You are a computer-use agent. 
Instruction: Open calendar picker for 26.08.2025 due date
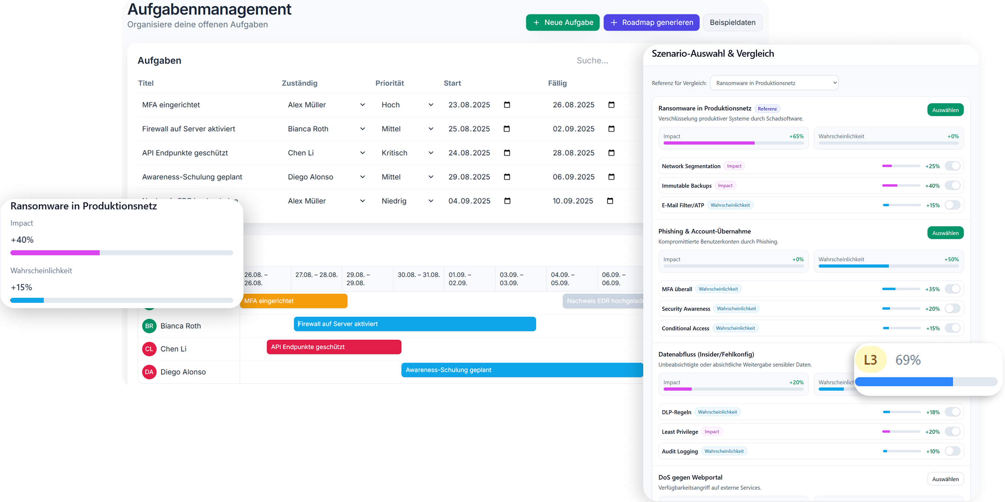pyautogui.click(x=611, y=105)
